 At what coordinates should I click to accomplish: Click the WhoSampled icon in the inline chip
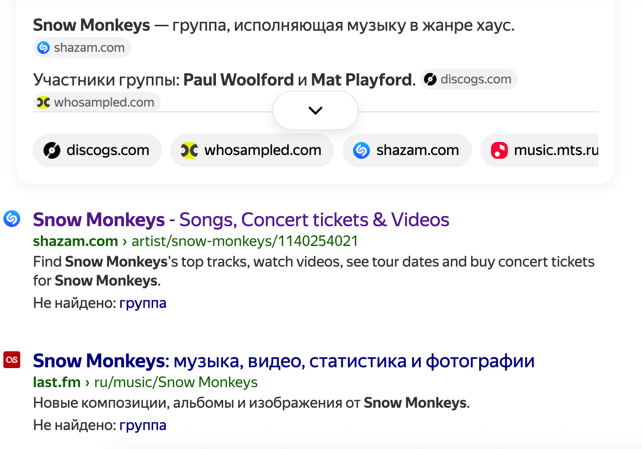click(43, 102)
